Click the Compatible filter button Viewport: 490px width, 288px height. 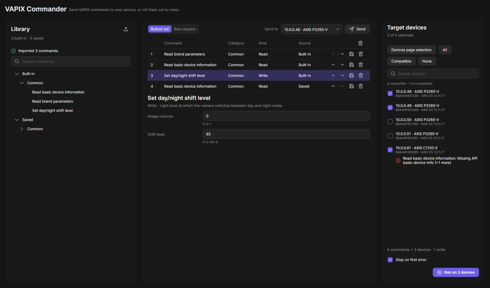point(401,61)
